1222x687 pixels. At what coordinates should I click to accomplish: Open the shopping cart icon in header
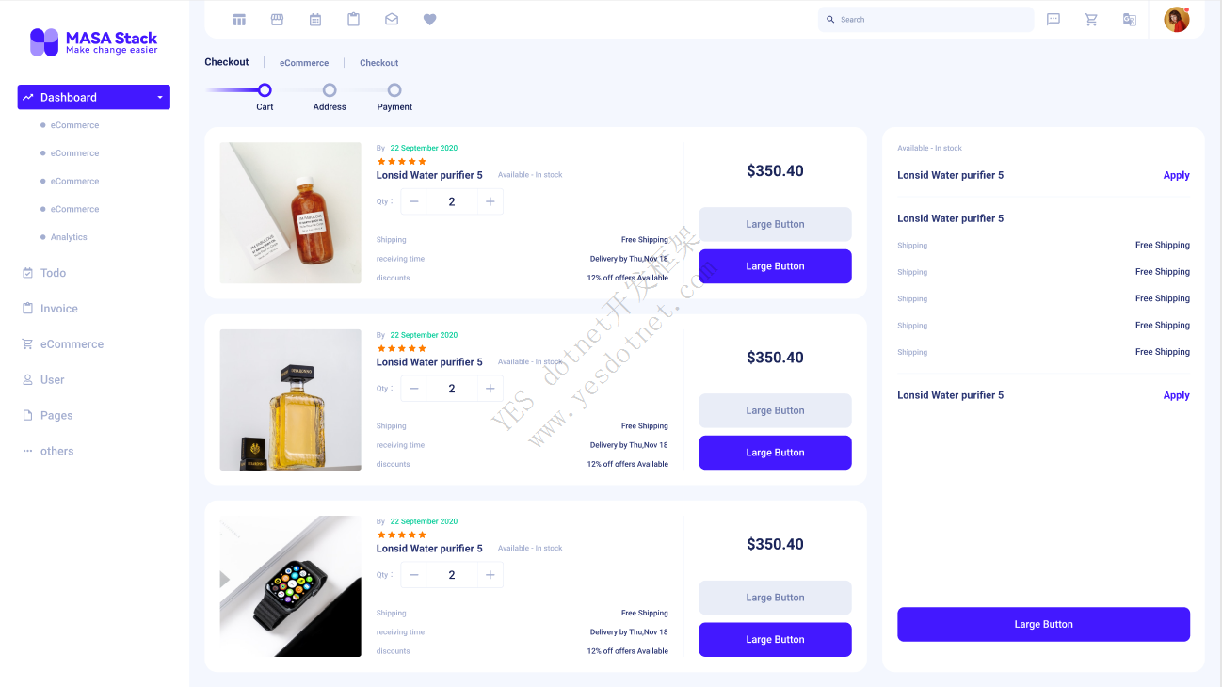click(x=1091, y=20)
